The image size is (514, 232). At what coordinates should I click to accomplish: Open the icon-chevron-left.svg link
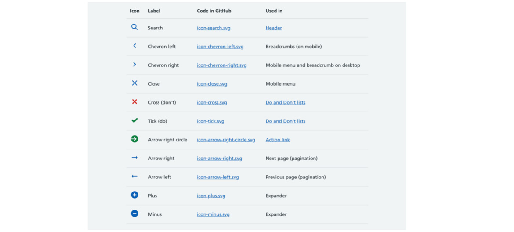pos(220,47)
